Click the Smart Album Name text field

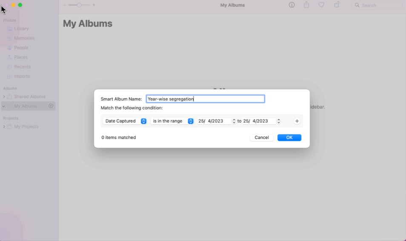(205, 99)
